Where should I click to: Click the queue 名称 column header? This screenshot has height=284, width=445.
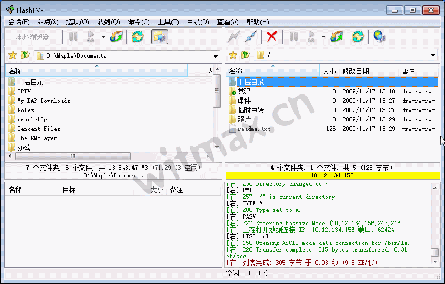pos(32,190)
